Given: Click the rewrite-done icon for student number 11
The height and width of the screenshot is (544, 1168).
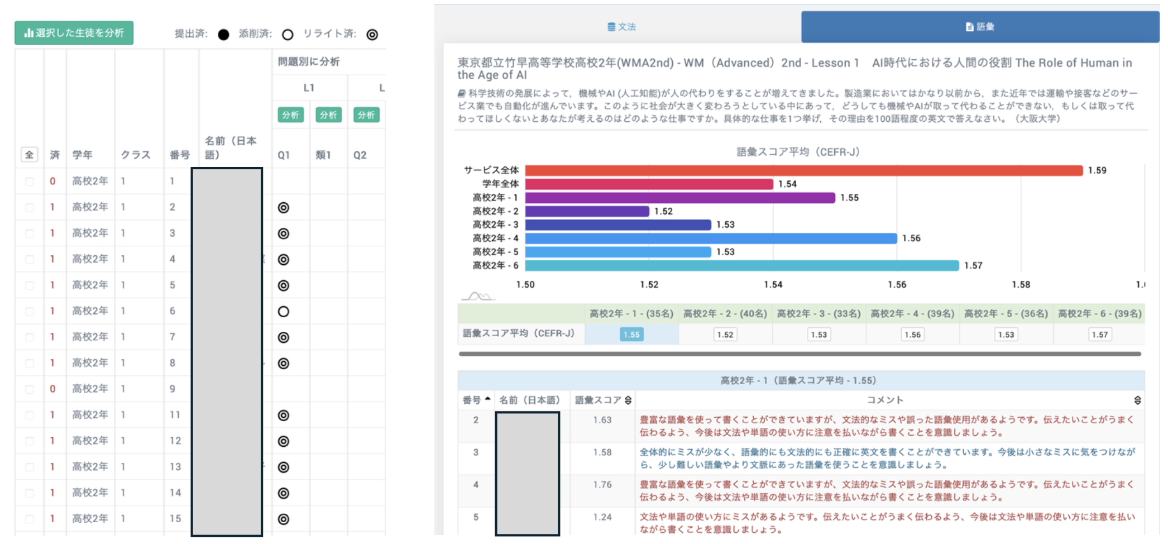Looking at the screenshot, I should point(284,416).
